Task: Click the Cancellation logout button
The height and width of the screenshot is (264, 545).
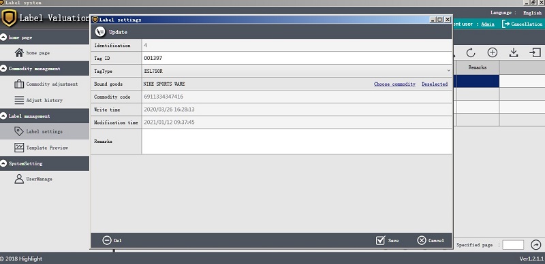Action: pos(522,24)
